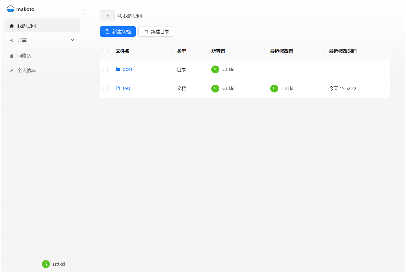The width and height of the screenshot is (406, 273).
Task: Open 我的空间 in the sidebar
Action: pos(42,26)
